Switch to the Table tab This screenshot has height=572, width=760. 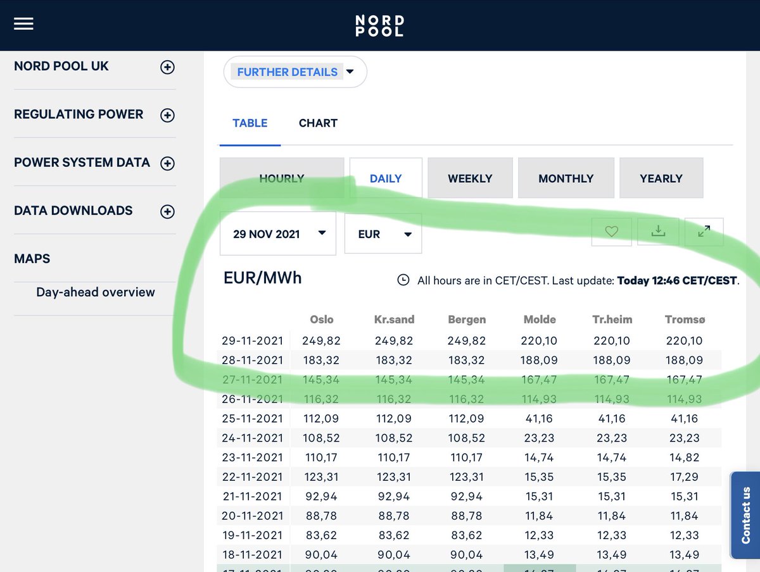pos(250,123)
